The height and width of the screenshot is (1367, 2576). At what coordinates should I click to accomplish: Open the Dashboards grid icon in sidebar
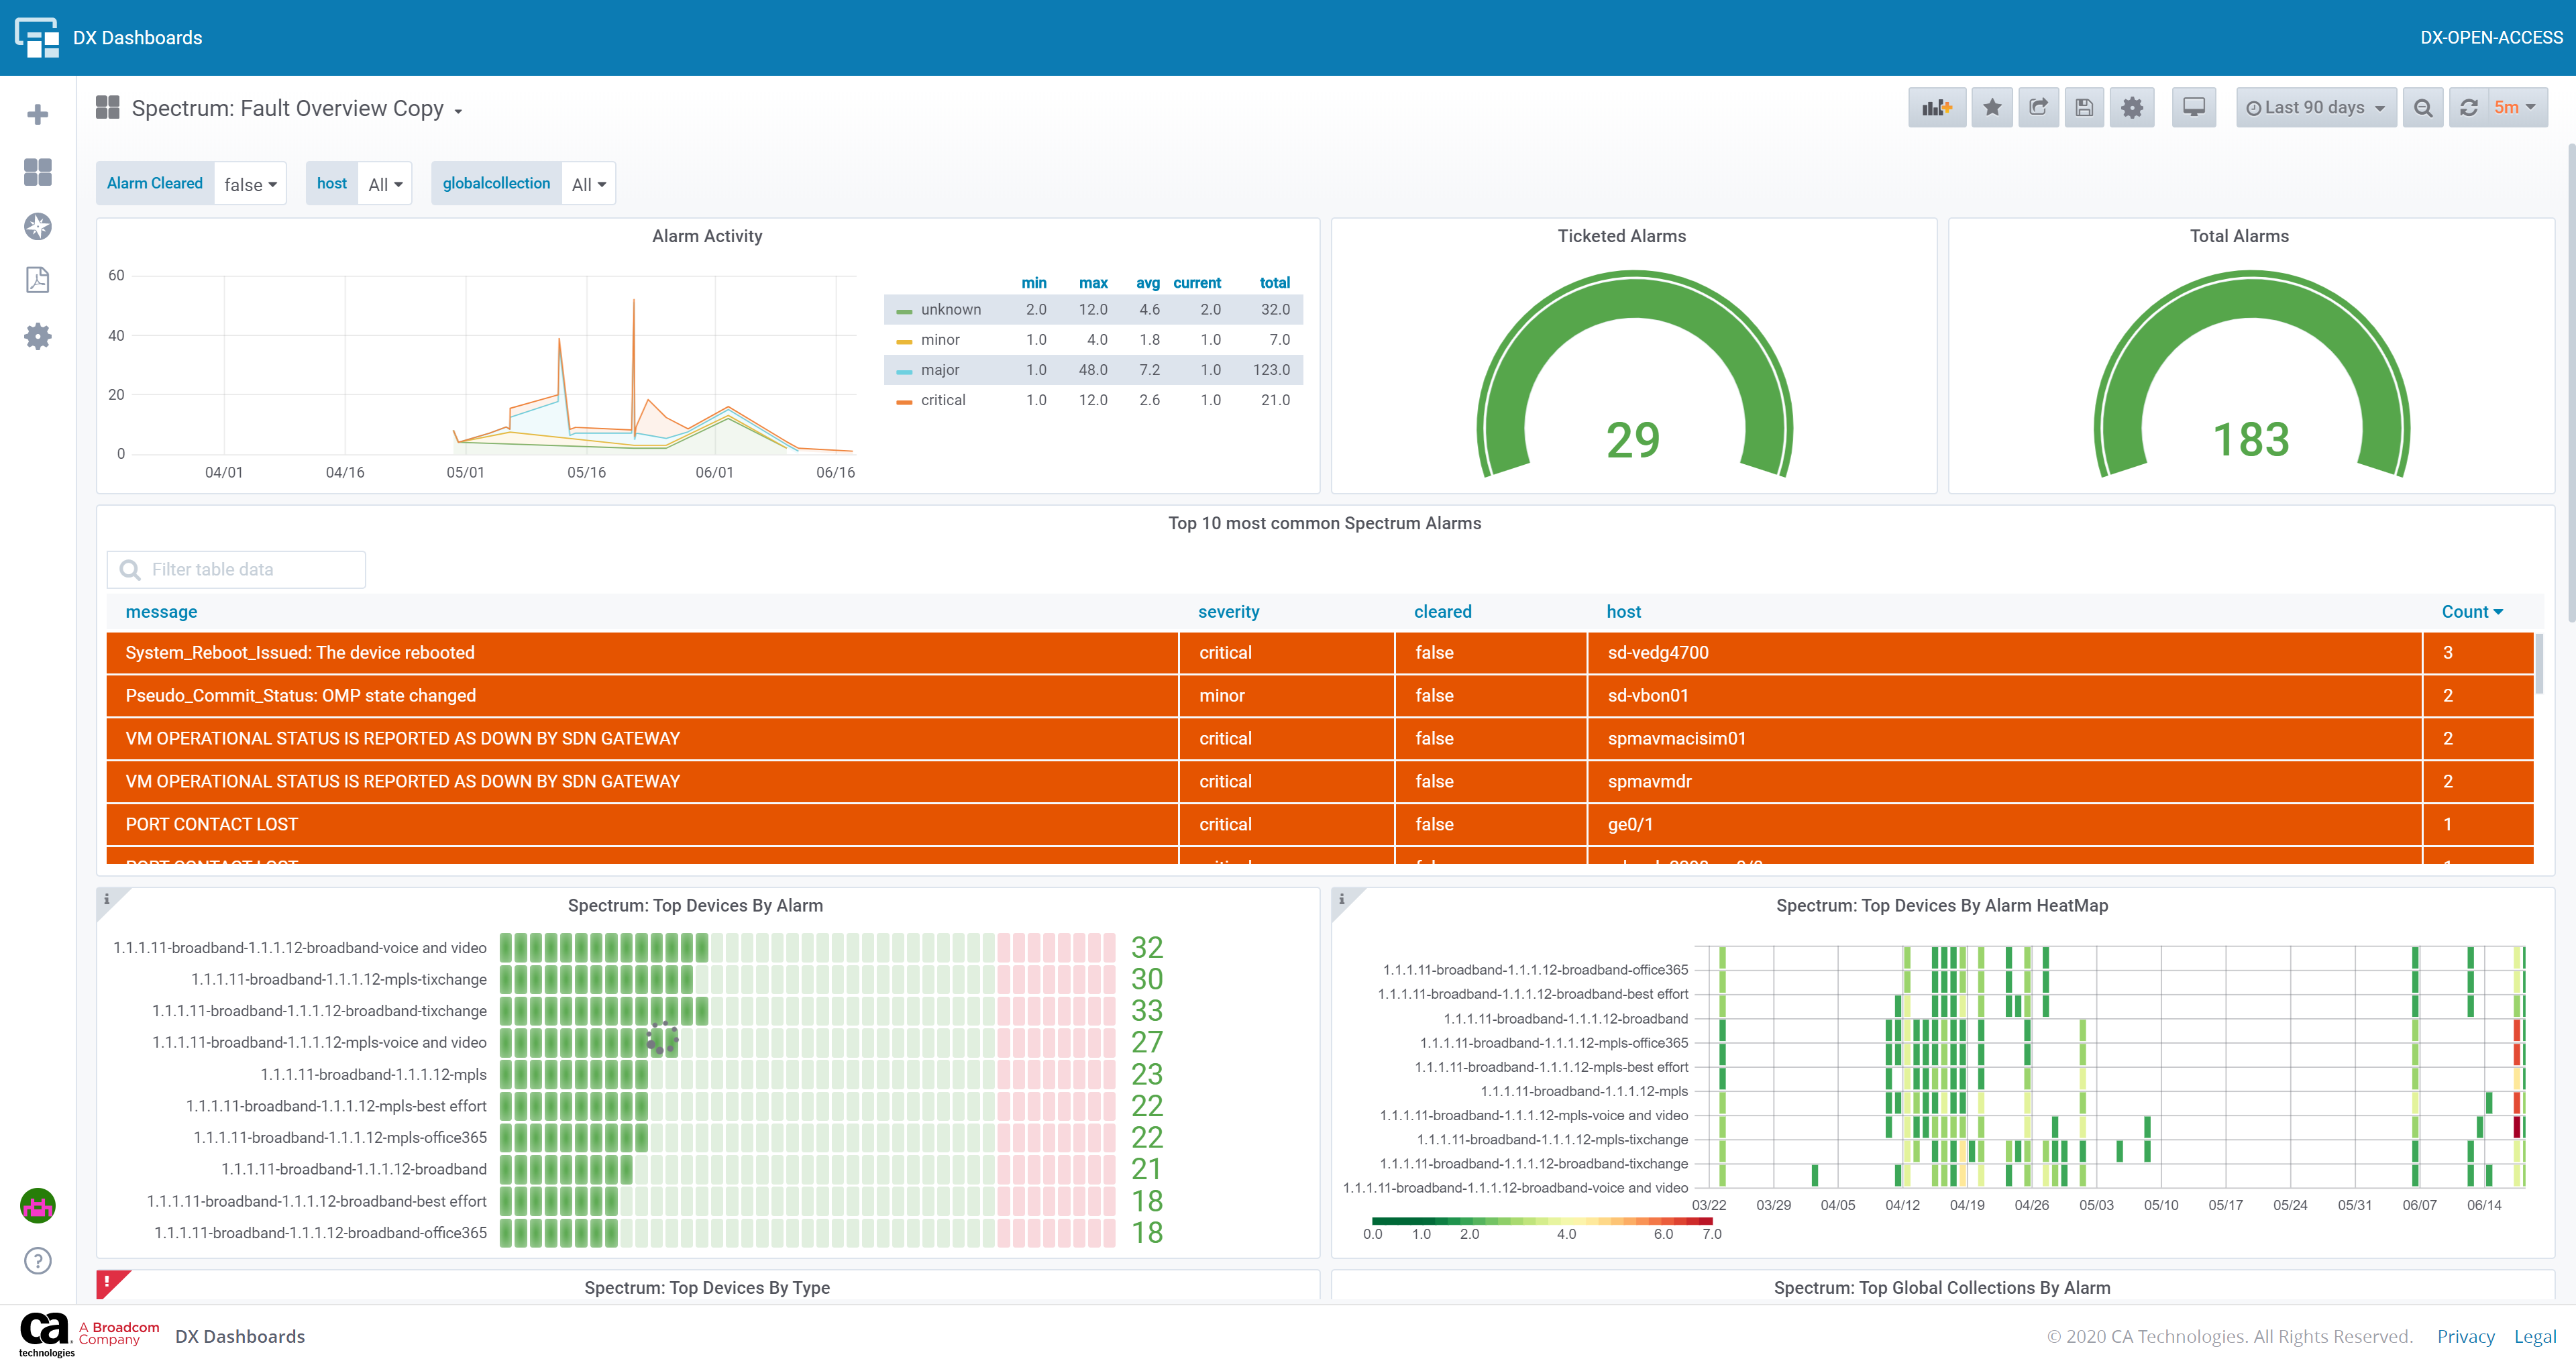(38, 172)
